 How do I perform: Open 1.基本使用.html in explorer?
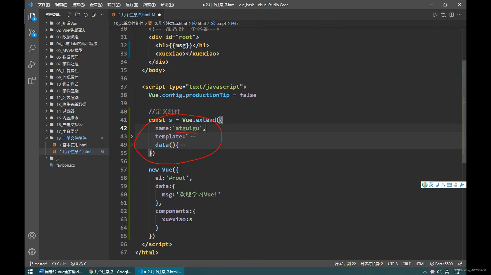point(74,145)
